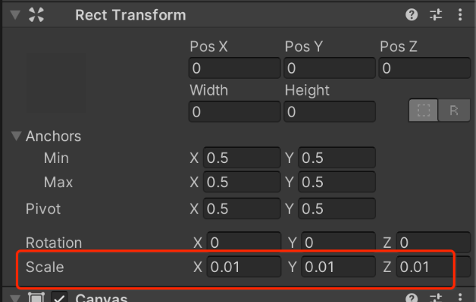Click the Pivot Y value field
Viewport: 476px width, 302px height.
click(336, 208)
